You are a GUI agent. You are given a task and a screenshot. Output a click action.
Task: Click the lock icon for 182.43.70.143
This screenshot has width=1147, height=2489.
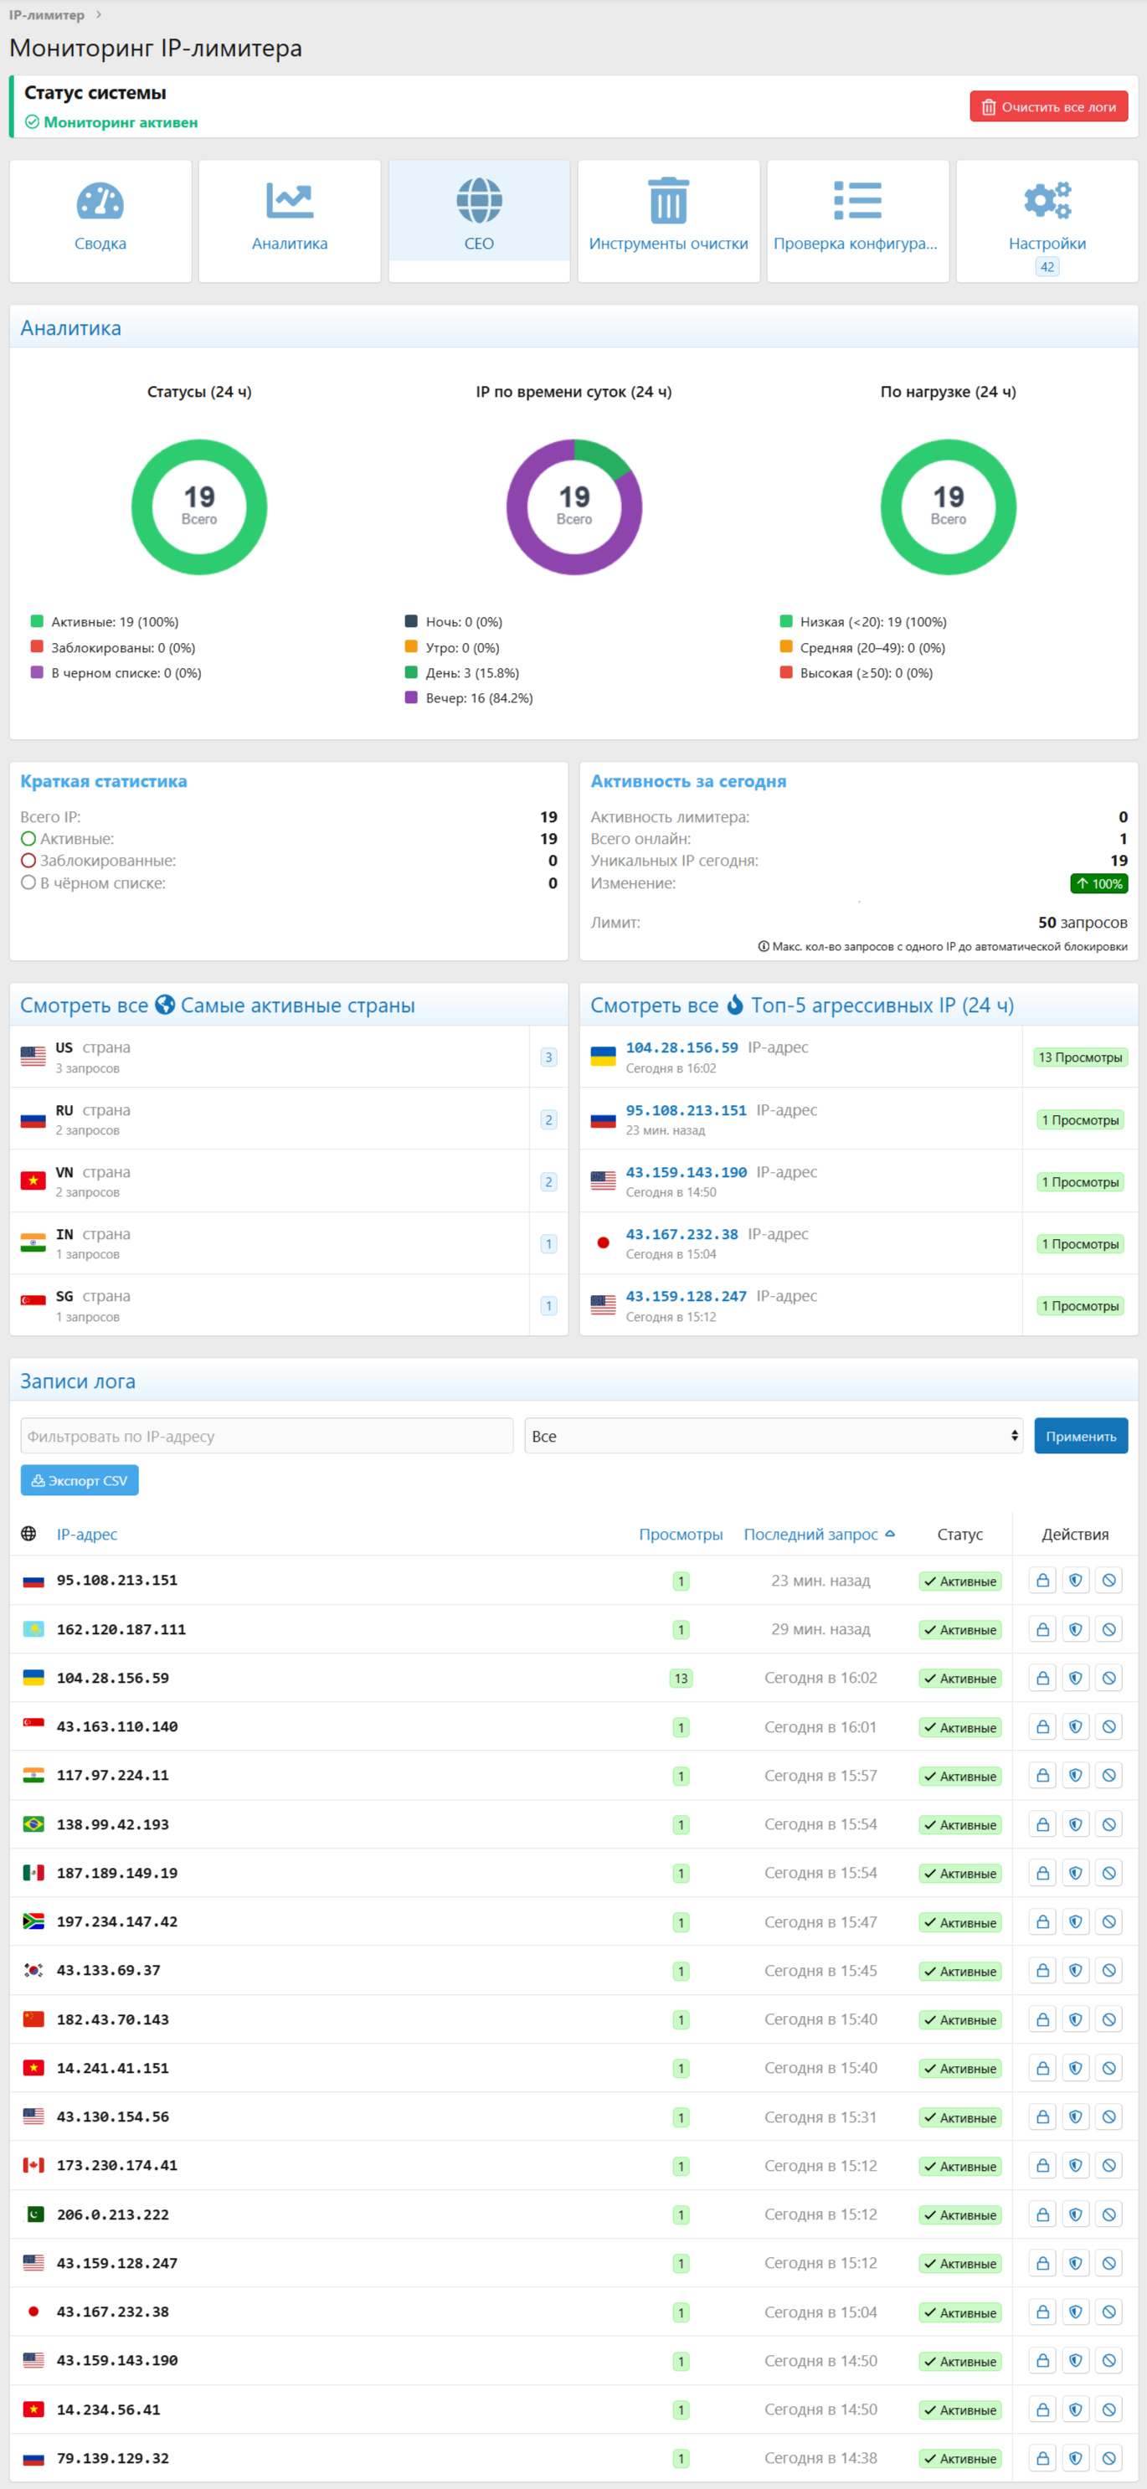[x=1042, y=2019]
